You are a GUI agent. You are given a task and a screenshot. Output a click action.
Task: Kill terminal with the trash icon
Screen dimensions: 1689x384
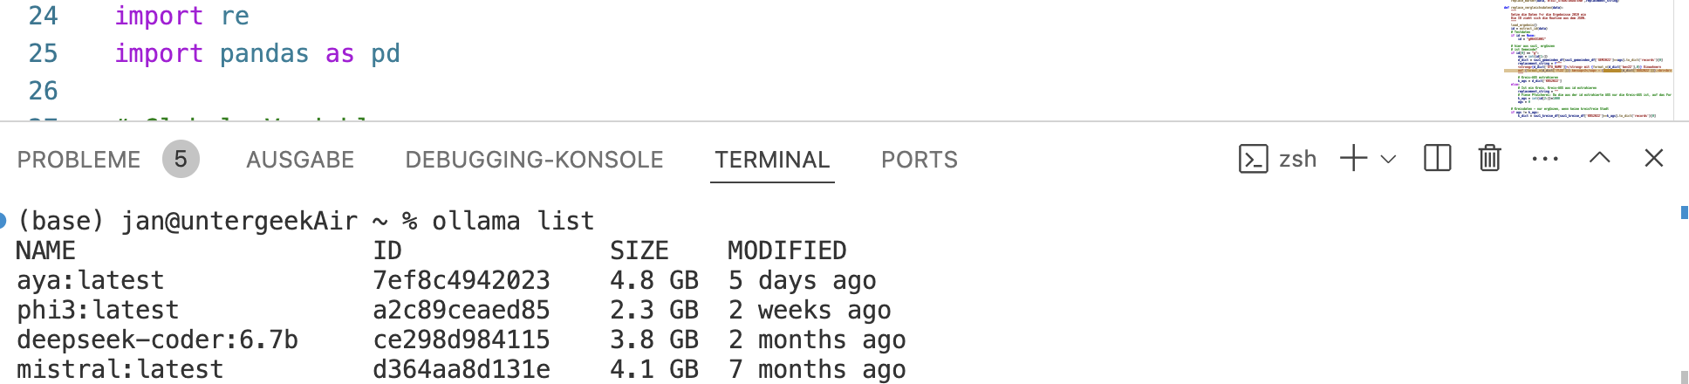pyautogui.click(x=1490, y=159)
